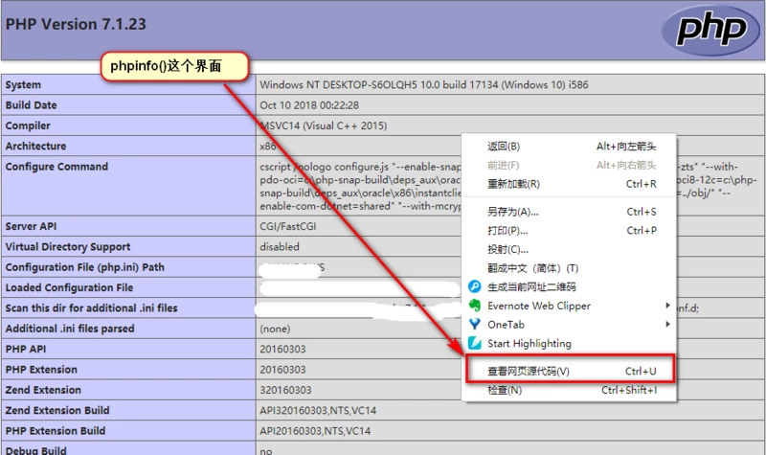Open 另存为(A)... from the context menu
Viewport: 766px width, 455px height.
(513, 212)
